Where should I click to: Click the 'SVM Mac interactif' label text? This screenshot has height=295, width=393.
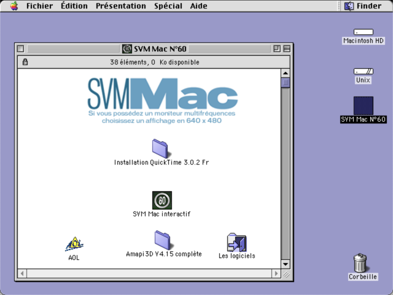(x=161, y=214)
